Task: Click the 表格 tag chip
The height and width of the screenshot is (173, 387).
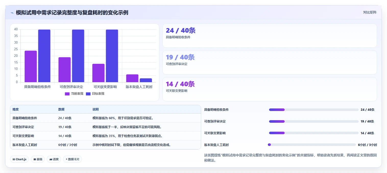Action: (x=38, y=159)
